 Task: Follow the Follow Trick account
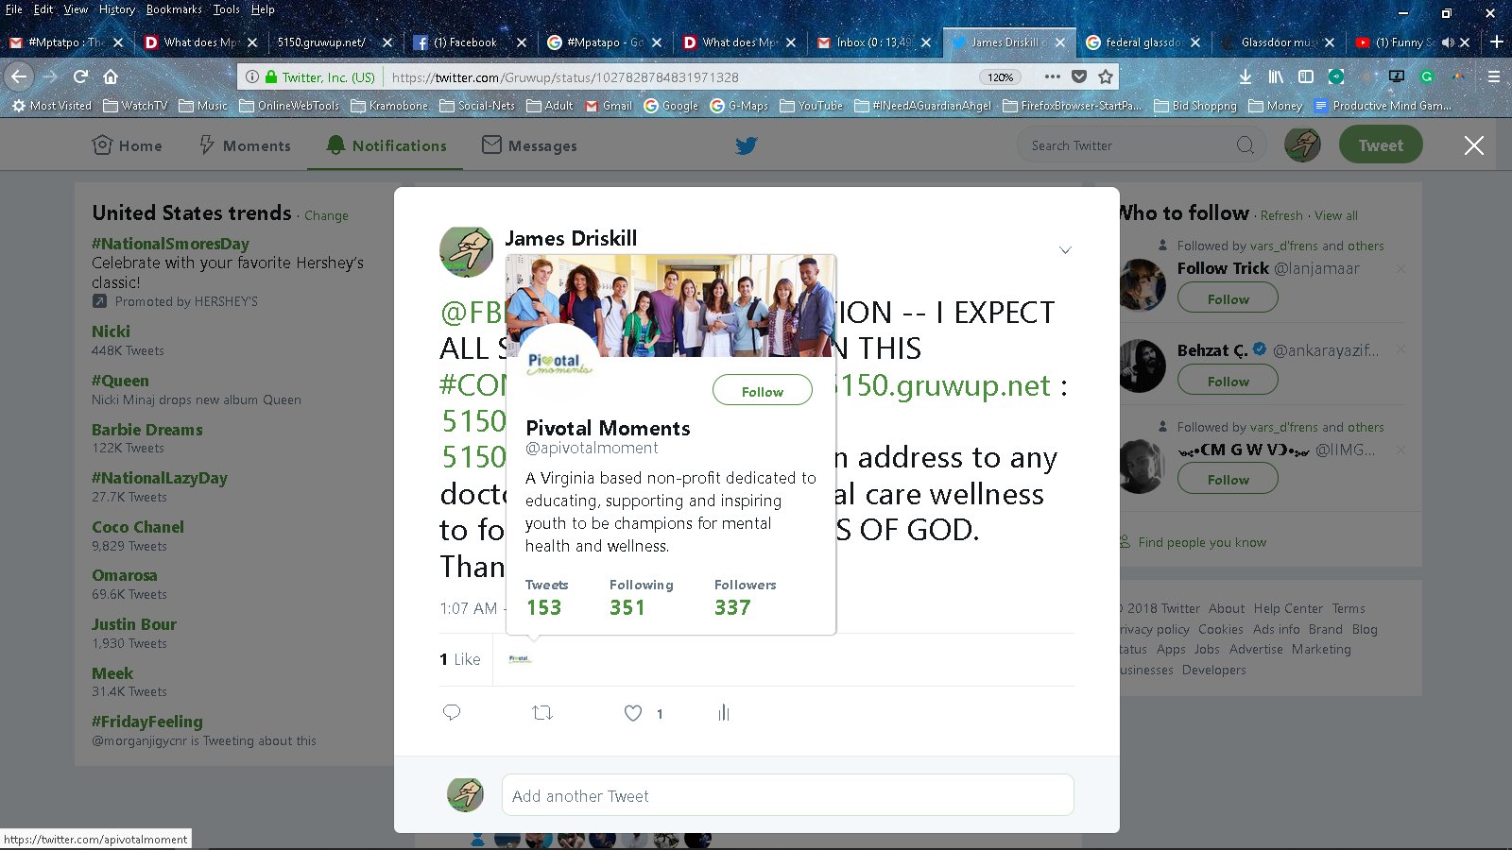pyautogui.click(x=1228, y=298)
